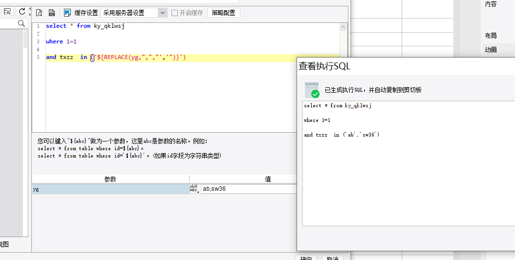This screenshot has width=515, height=260.
Task: Click the edit connection icon beside refresh
Action: pyautogui.click(x=7, y=12)
